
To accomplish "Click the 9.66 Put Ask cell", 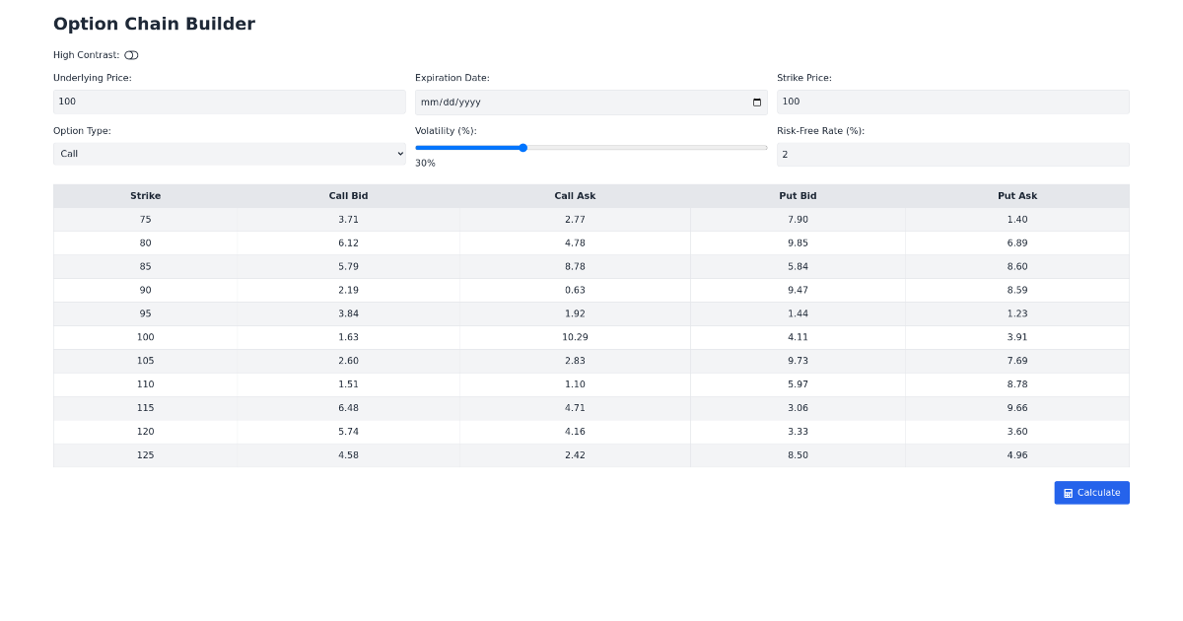I will pos(1017,408).
